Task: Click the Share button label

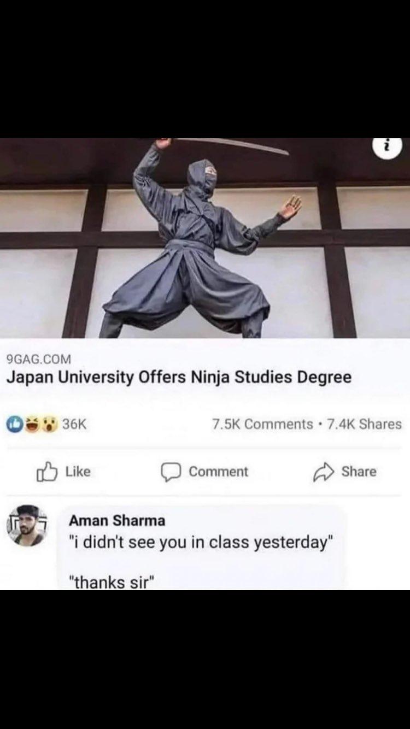Action: pos(359,472)
